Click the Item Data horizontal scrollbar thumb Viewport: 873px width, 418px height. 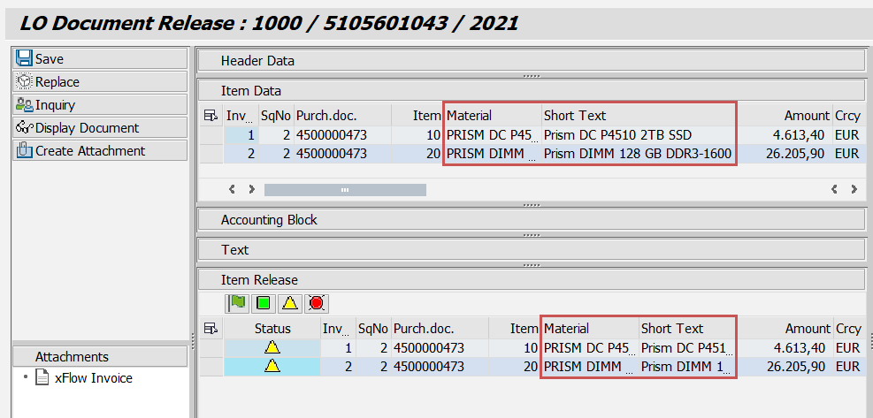click(x=345, y=189)
